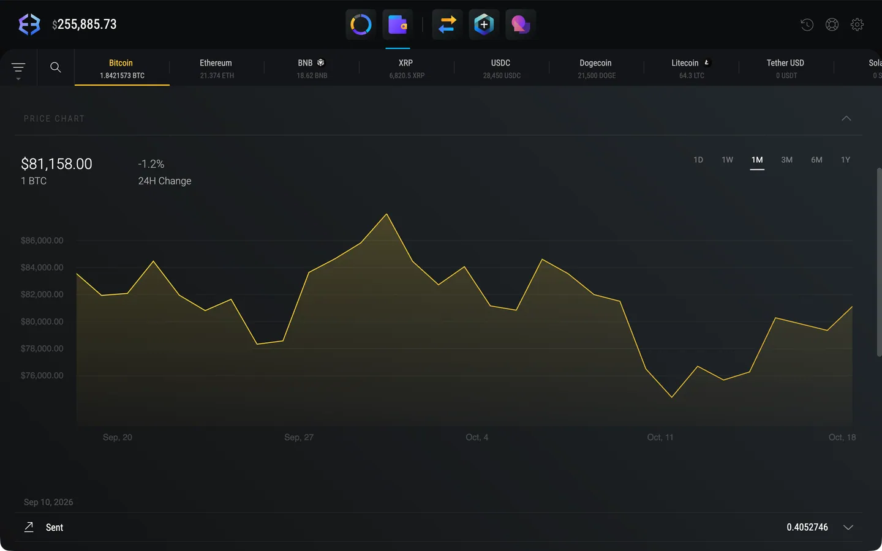Click the PRICE CHART heading
The height and width of the screenshot is (551, 882).
(x=54, y=119)
